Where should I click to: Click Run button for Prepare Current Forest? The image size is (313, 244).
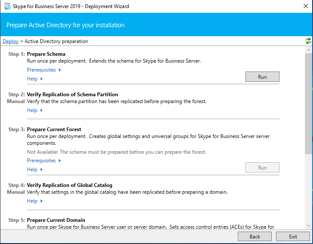tap(262, 167)
